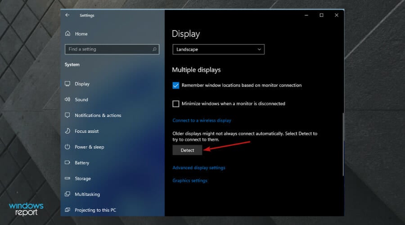Open Connect to a wireless display link
This screenshot has height=225, width=405.
[202, 121]
